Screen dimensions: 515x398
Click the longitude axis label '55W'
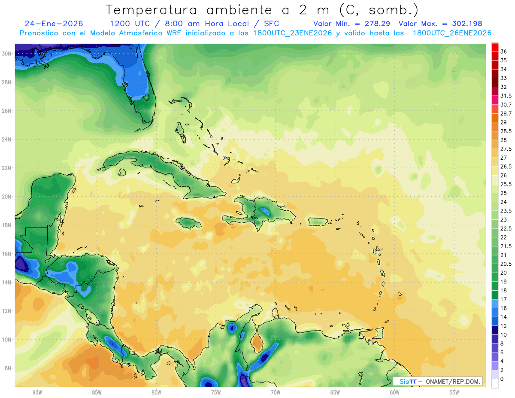click(x=454, y=392)
